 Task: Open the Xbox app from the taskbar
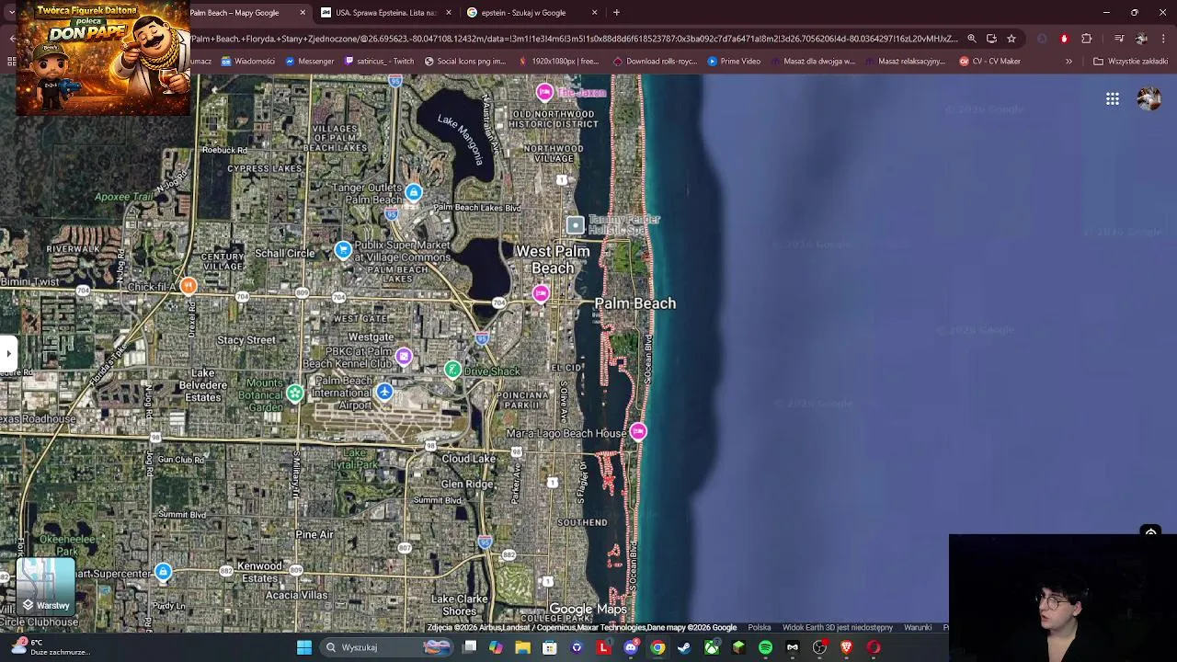coord(712,647)
